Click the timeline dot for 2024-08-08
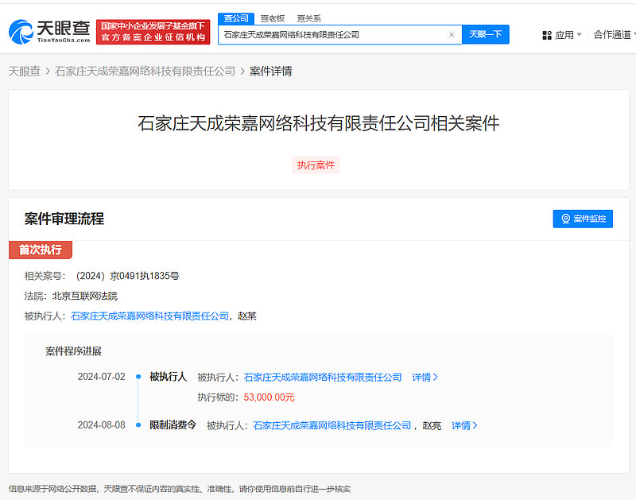The image size is (636, 500). click(x=138, y=425)
